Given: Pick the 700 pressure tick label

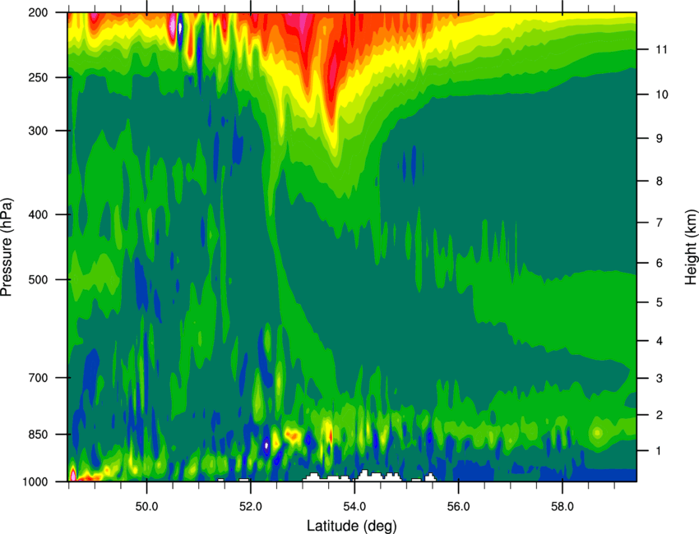Looking at the screenshot, I should [38, 378].
